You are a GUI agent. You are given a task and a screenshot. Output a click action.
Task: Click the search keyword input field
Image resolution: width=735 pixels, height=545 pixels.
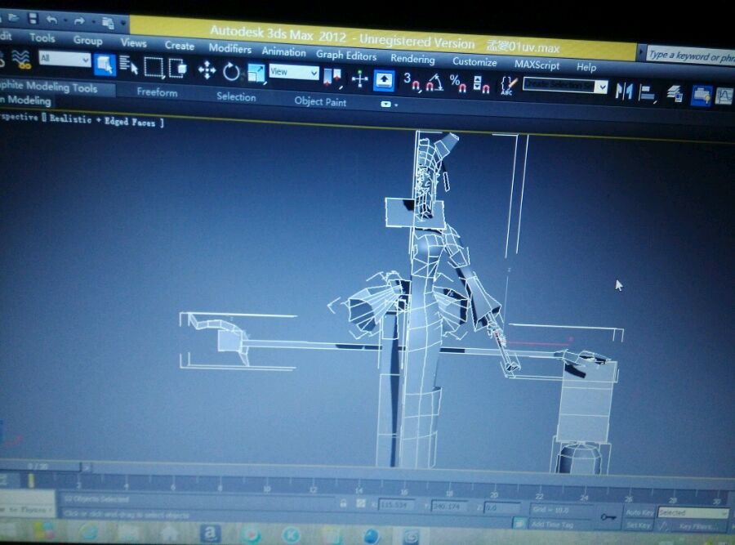click(x=690, y=56)
